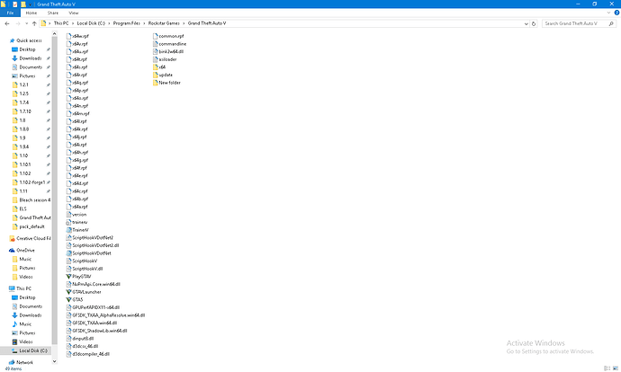The image size is (621, 372).
Task: Click the magnifier icon in search box
Action: click(x=611, y=23)
